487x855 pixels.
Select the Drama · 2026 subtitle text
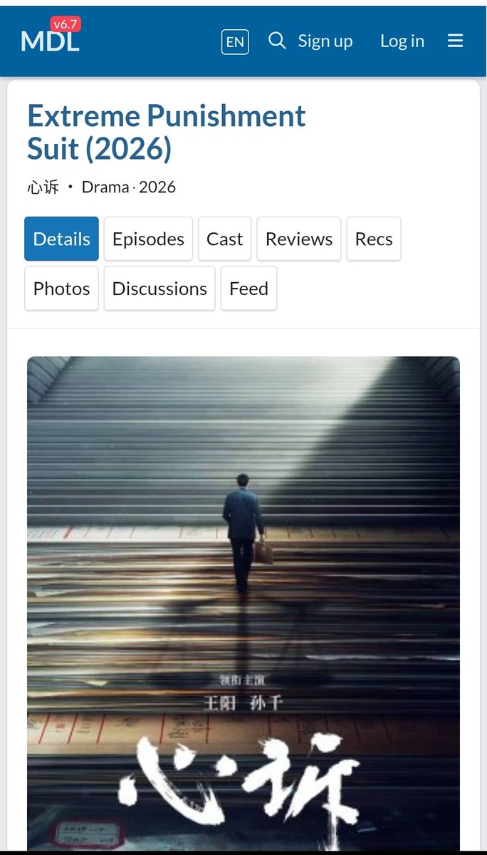[129, 187]
